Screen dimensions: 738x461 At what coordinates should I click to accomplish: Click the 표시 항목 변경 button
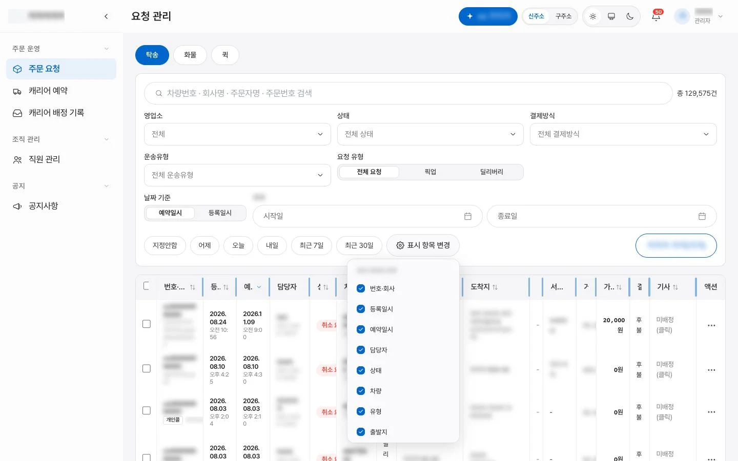pyautogui.click(x=423, y=245)
